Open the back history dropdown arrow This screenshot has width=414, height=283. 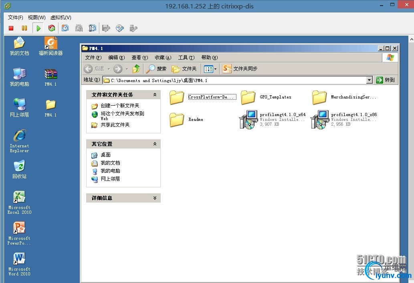[109, 69]
